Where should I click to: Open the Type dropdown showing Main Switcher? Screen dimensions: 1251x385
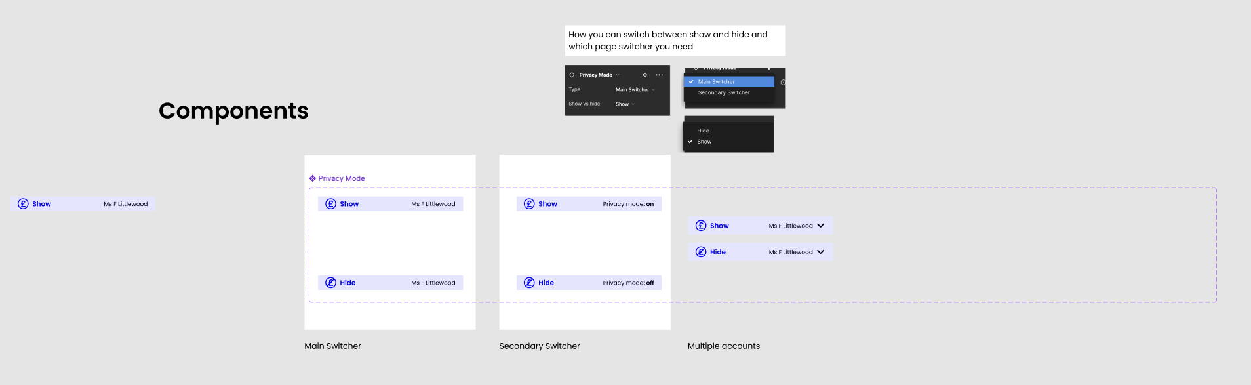(x=635, y=90)
